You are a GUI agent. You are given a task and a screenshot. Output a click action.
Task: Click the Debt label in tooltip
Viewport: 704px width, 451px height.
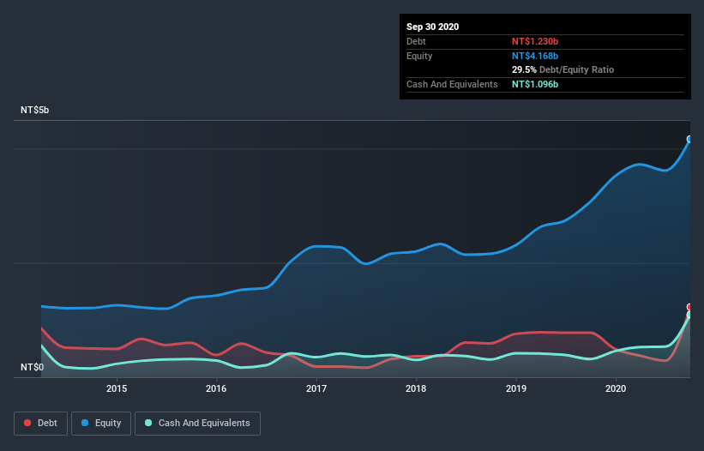click(416, 41)
